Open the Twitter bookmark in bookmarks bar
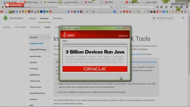Viewport: 190px width, 107px height. coord(17,12)
